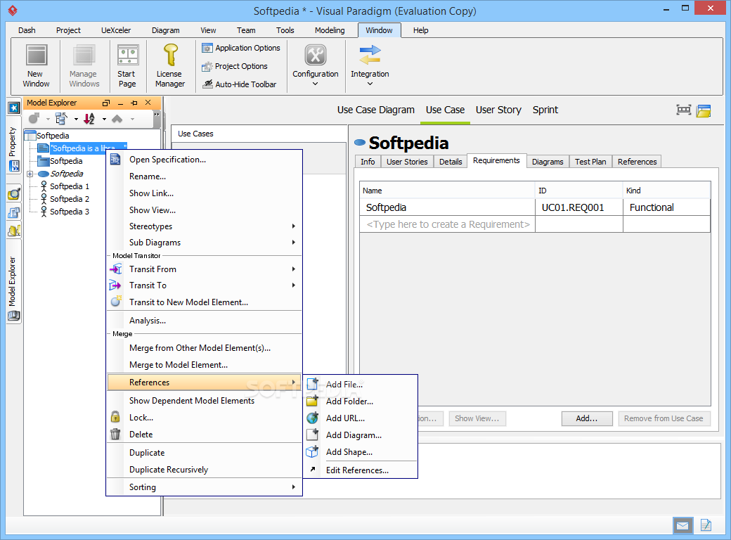
Task: Select Duplicate Recursively in context menu
Action: [205, 470]
